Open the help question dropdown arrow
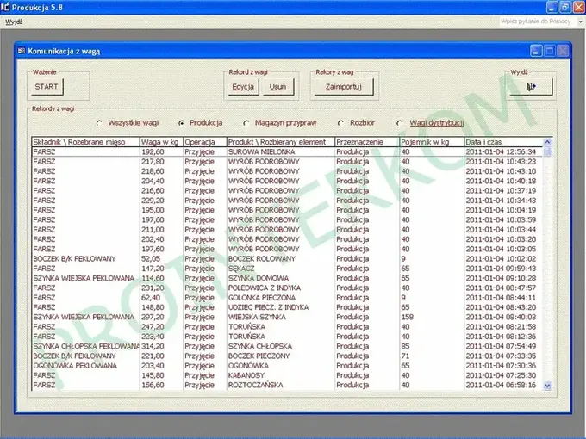Image resolution: width=586 pixels, height=439 pixels. click(580, 22)
